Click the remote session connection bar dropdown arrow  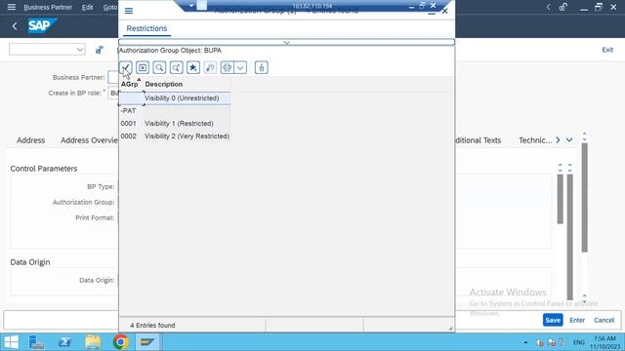191,6
